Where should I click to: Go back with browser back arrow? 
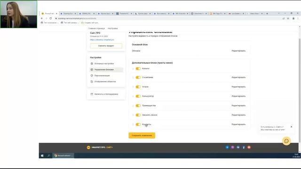(42, 18)
